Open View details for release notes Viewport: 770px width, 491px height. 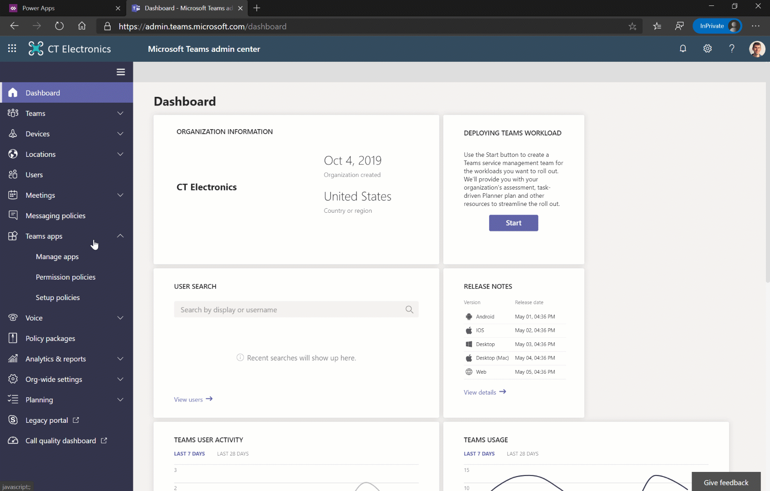(485, 392)
